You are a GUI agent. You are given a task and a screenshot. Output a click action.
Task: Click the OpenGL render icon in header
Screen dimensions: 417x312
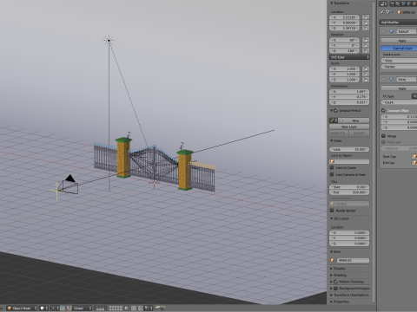coord(158,309)
